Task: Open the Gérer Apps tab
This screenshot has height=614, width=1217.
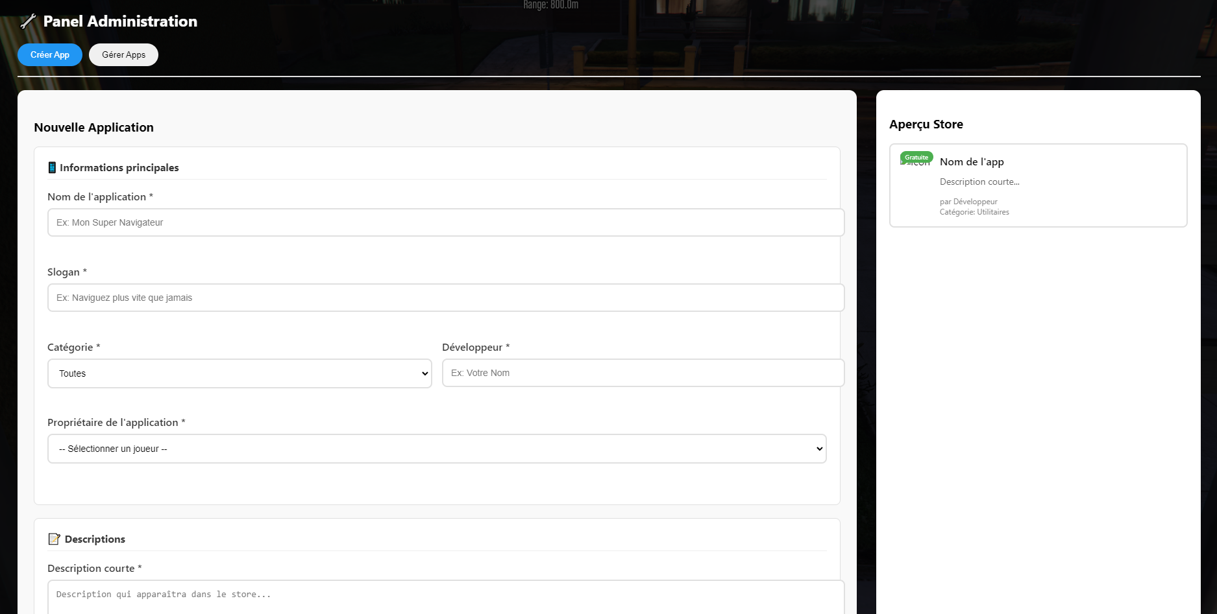Action: [x=123, y=55]
